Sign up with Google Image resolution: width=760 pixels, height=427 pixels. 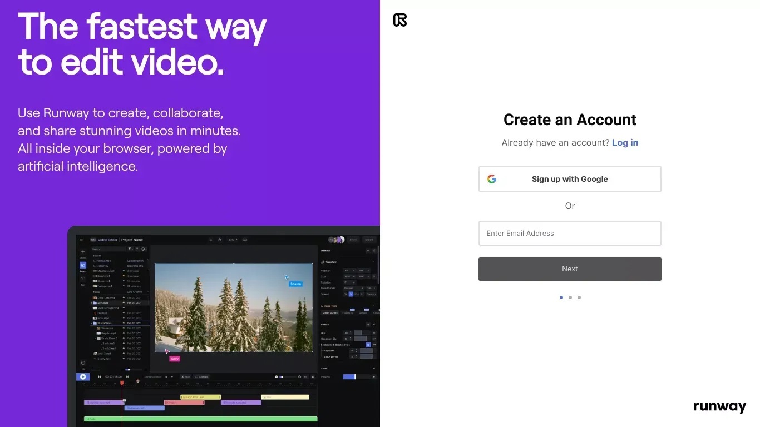point(570,179)
